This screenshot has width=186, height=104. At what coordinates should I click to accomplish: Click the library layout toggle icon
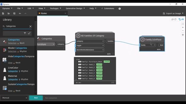pos(29,34)
